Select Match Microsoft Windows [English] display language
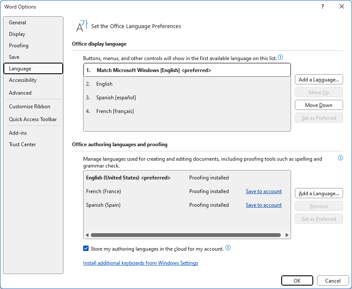Image resolution: width=352 pixels, height=289 pixels. [187, 70]
